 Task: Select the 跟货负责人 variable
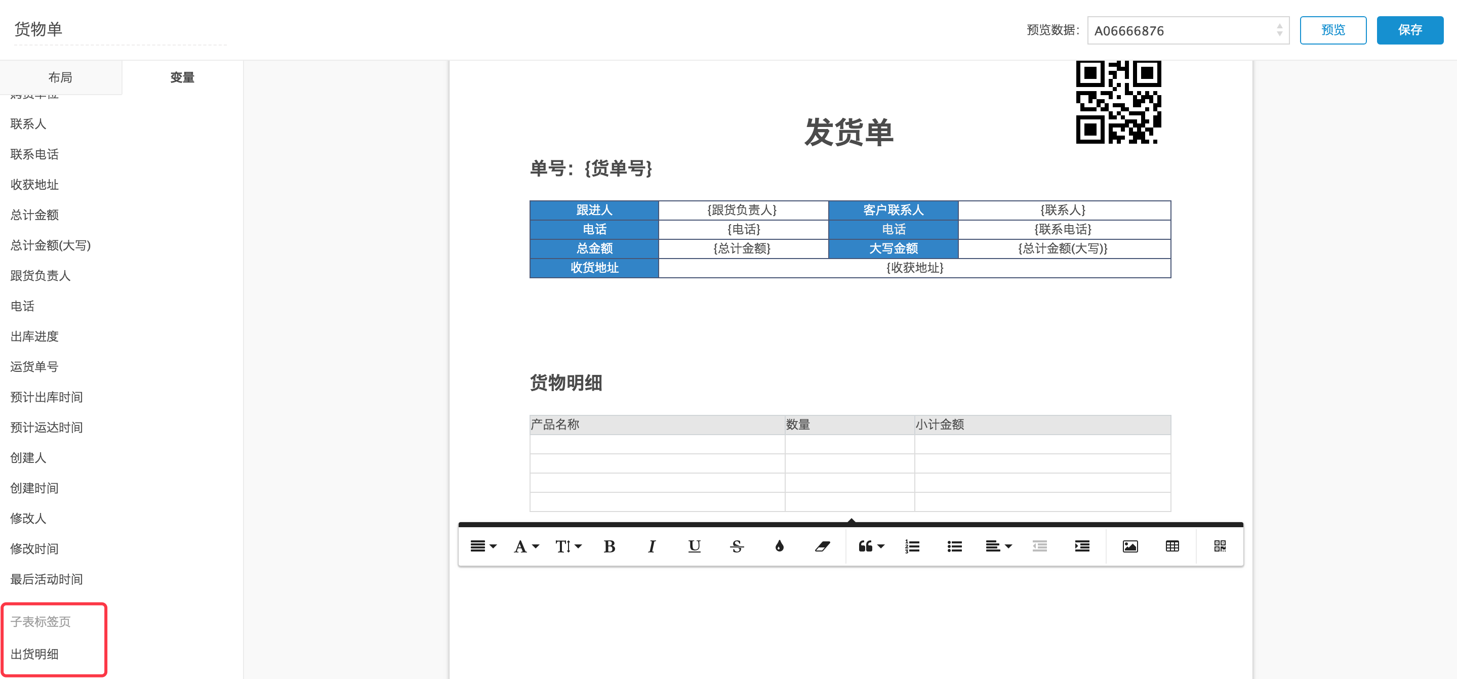click(x=41, y=276)
